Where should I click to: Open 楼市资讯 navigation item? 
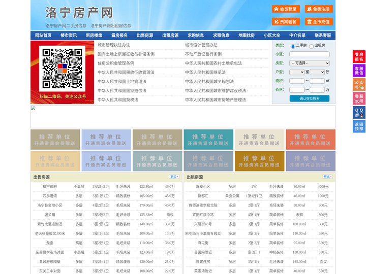pos(69,36)
